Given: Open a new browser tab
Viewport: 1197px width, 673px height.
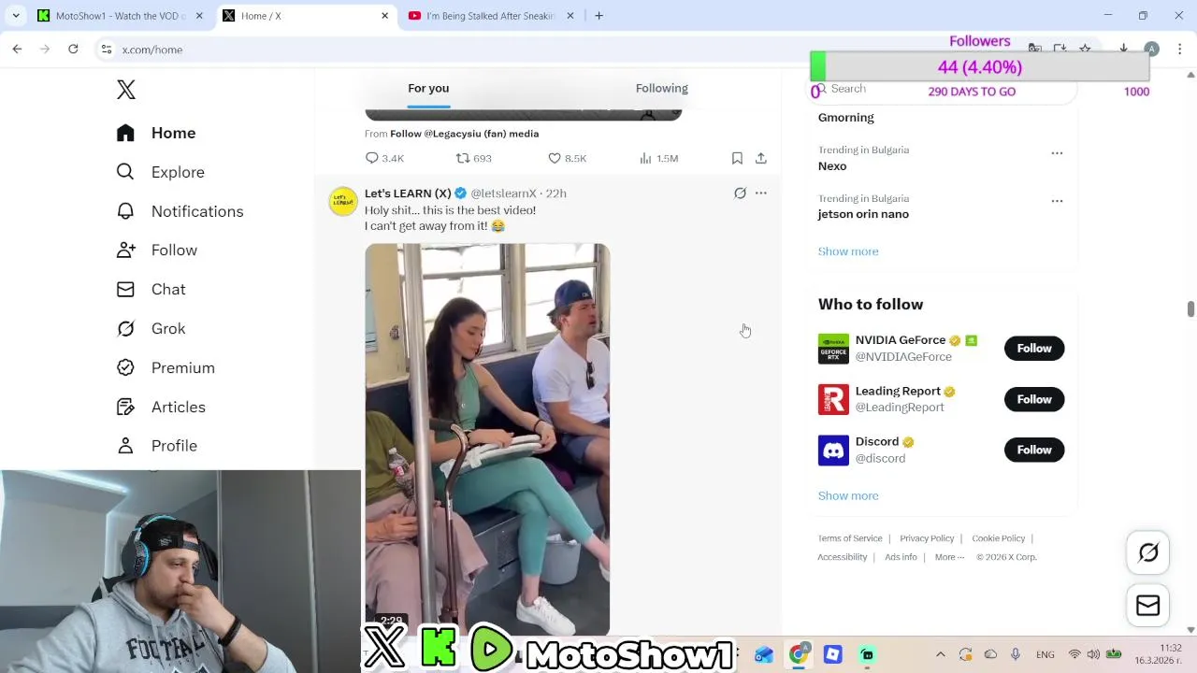Looking at the screenshot, I should tap(599, 16).
